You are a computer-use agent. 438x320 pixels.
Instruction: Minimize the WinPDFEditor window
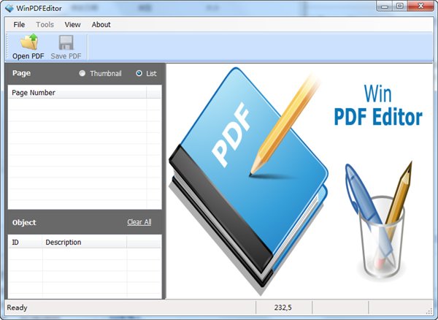[x=385, y=6]
